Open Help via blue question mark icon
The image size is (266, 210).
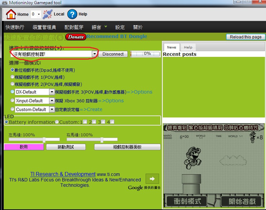pos(72,14)
